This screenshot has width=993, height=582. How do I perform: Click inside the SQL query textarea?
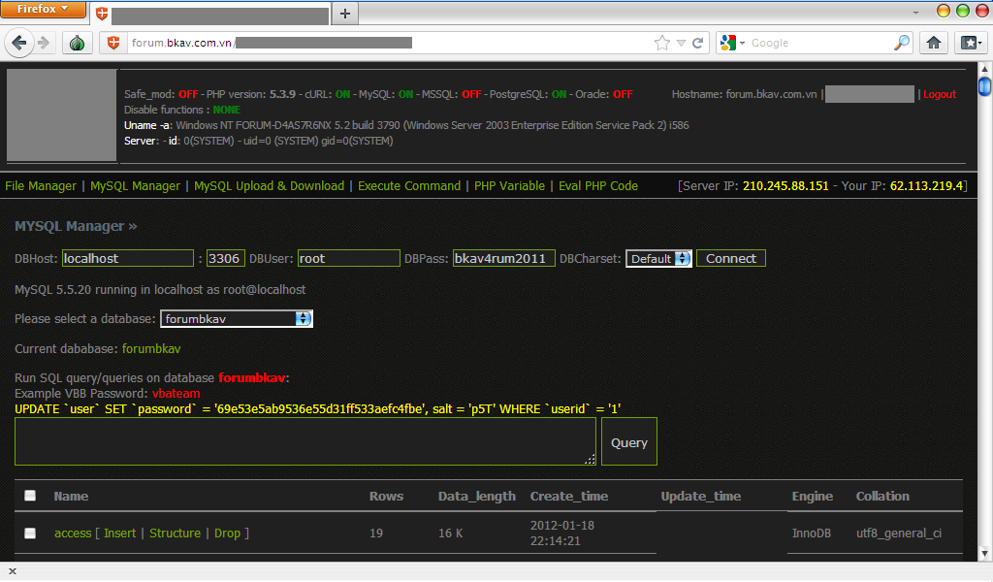pyautogui.click(x=305, y=441)
